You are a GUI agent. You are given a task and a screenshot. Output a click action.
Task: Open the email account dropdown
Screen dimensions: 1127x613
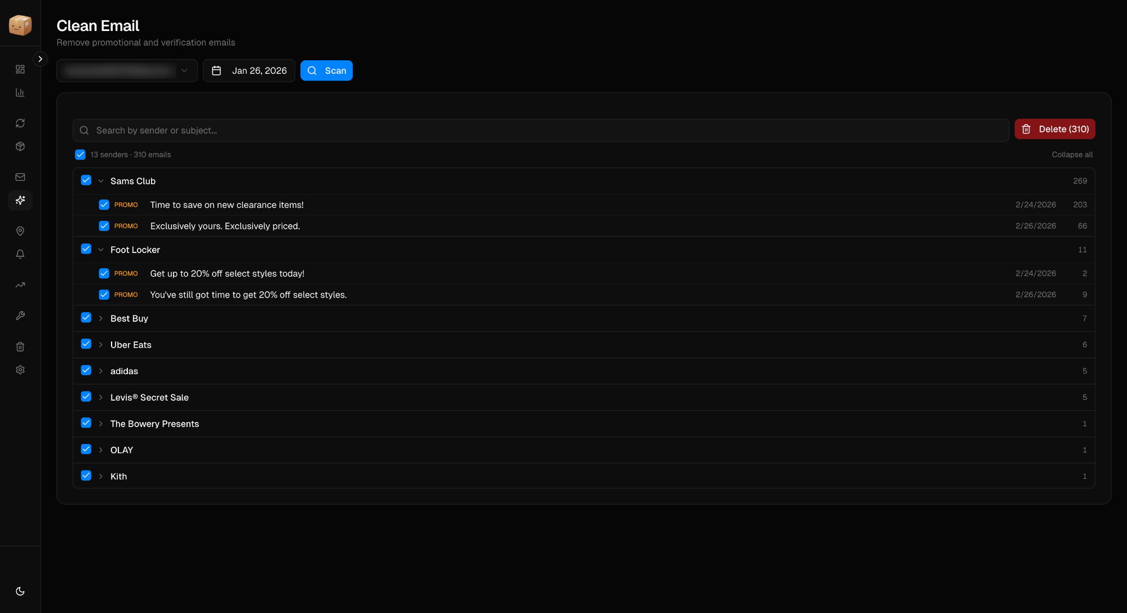(x=127, y=70)
